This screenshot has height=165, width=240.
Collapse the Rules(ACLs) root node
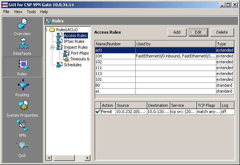(x=47, y=30)
